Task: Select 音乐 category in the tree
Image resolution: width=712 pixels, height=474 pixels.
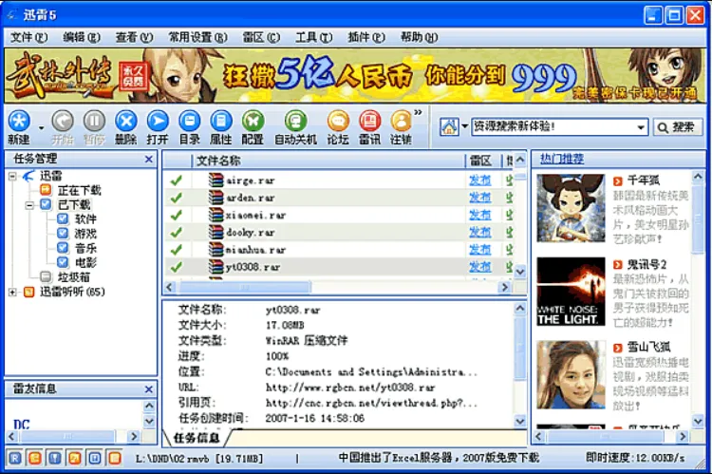Action: click(85, 248)
